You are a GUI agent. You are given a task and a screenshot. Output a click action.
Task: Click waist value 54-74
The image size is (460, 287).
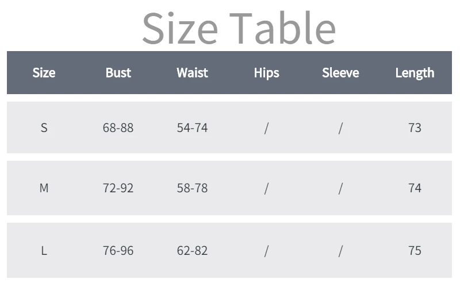point(192,127)
